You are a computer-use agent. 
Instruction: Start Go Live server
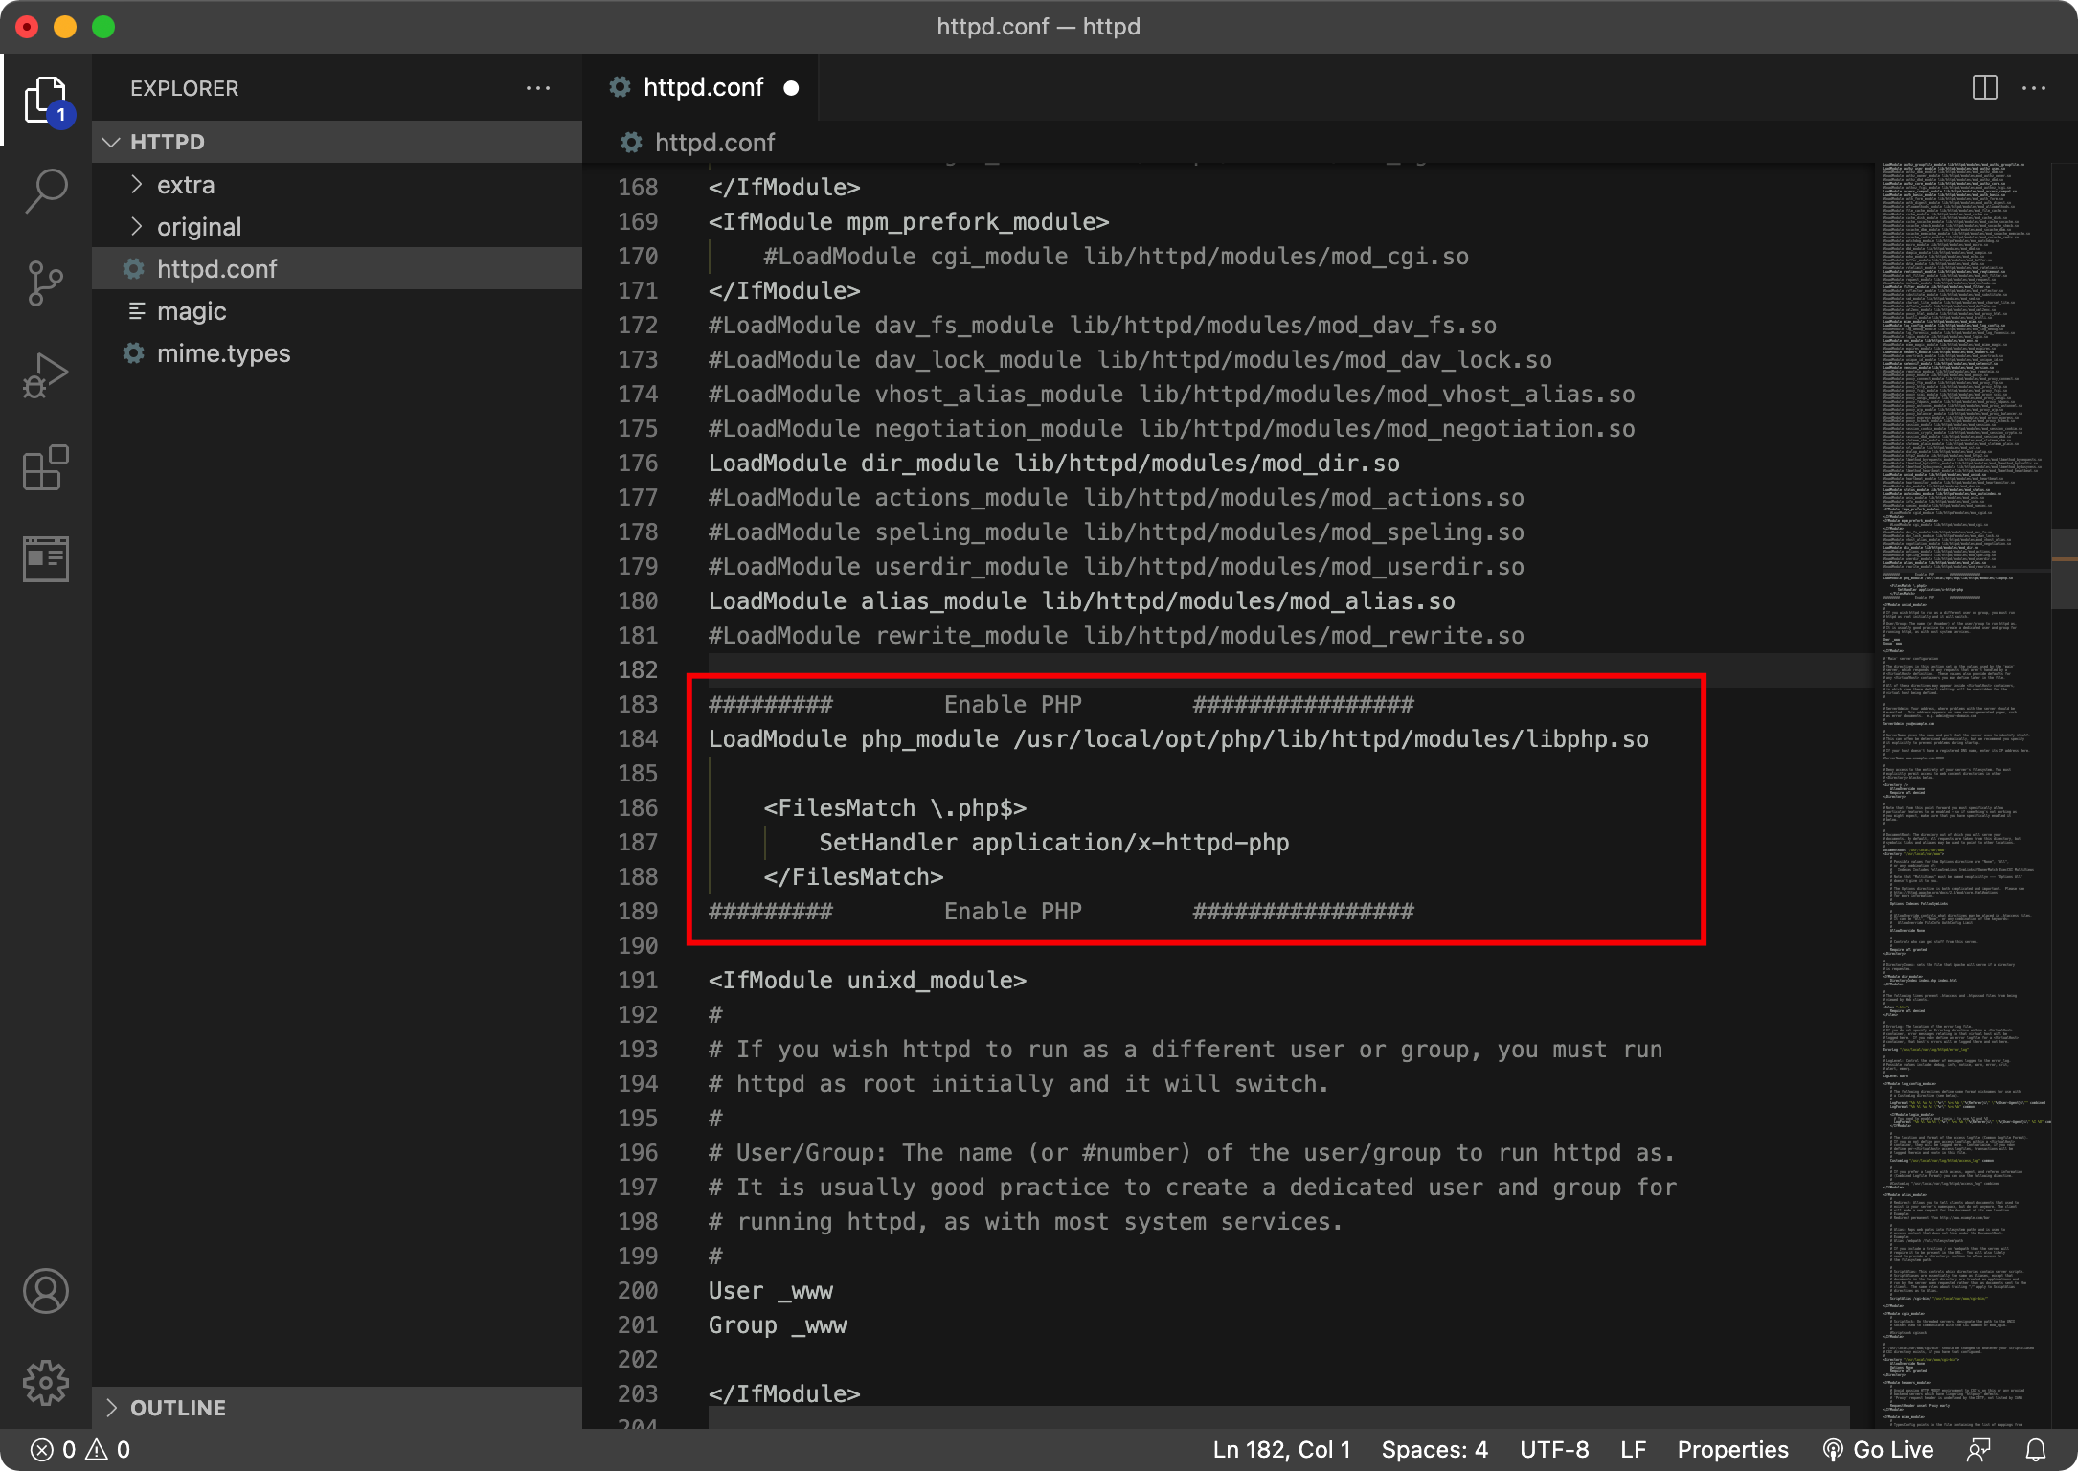click(x=1878, y=1450)
